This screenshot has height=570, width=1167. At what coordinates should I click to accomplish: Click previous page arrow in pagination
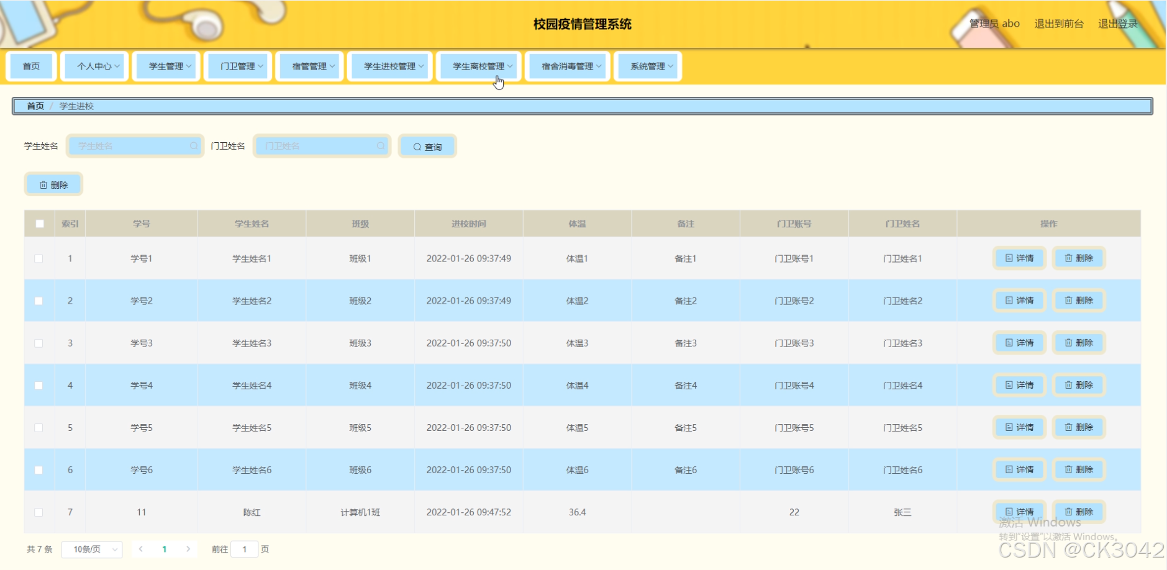click(x=141, y=549)
